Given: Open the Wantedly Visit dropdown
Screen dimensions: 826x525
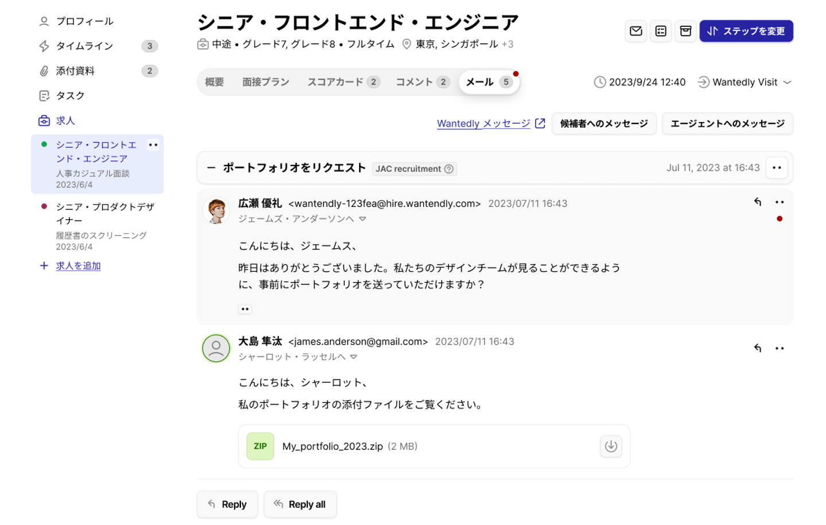Looking at the screenshot, I should pos(788,82).
